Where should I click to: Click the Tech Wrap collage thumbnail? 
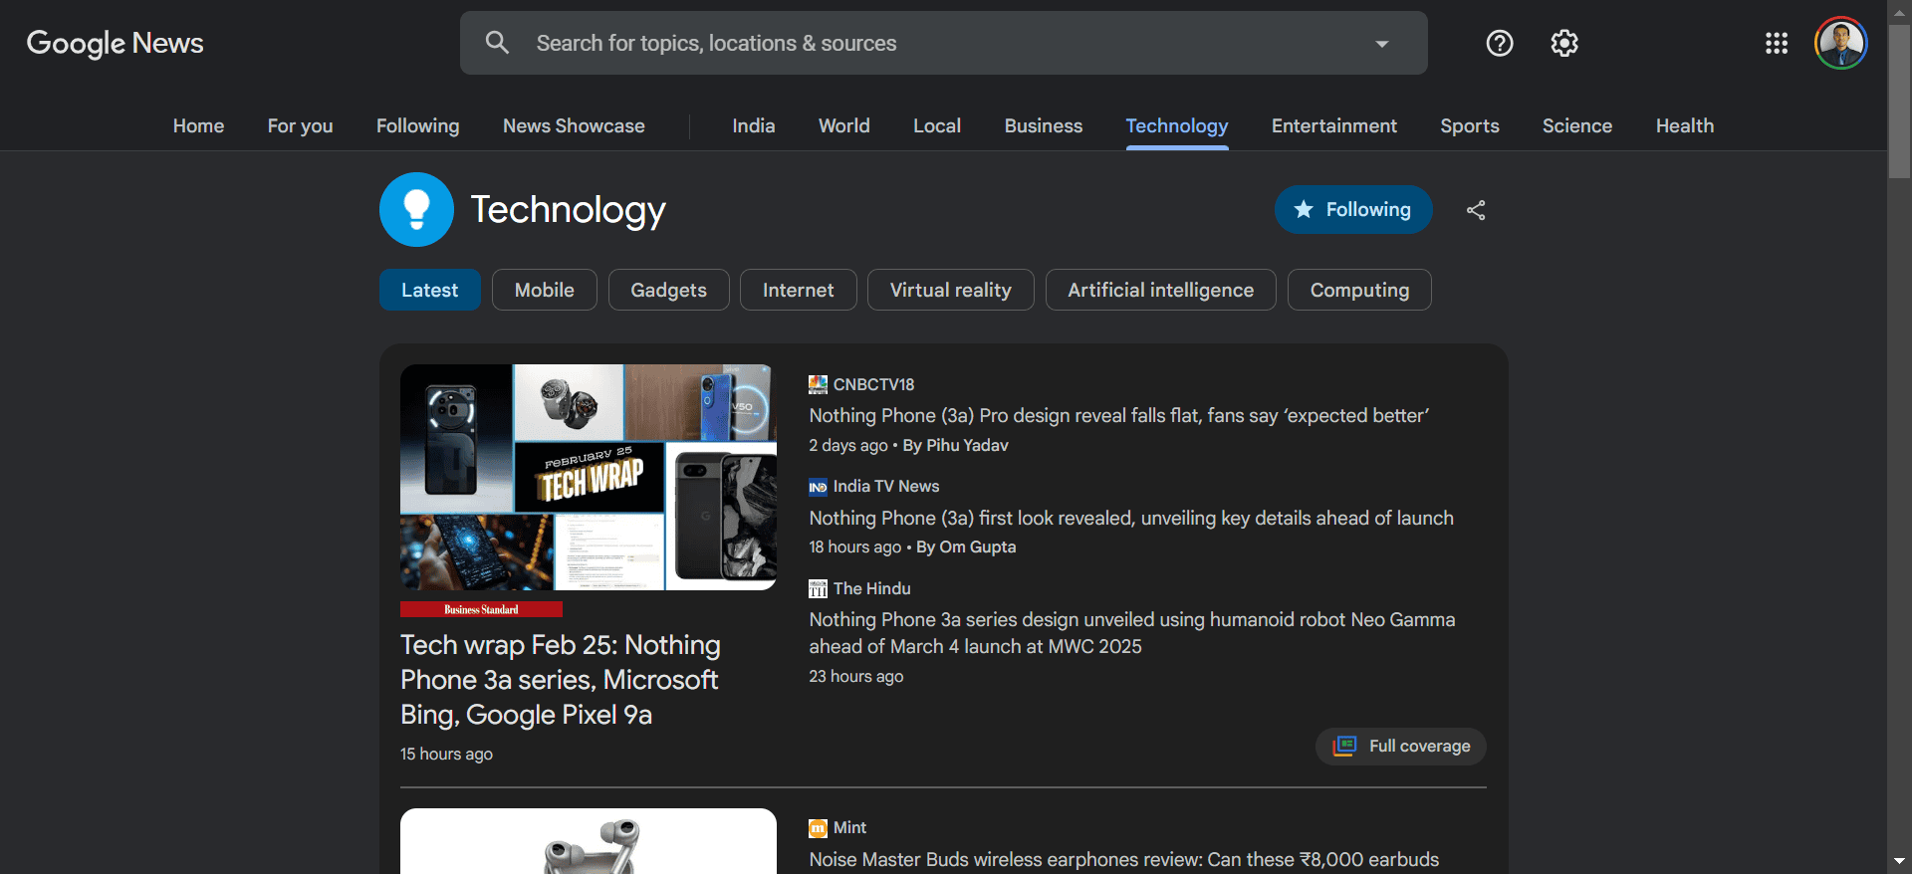click(x=588, y=477)
